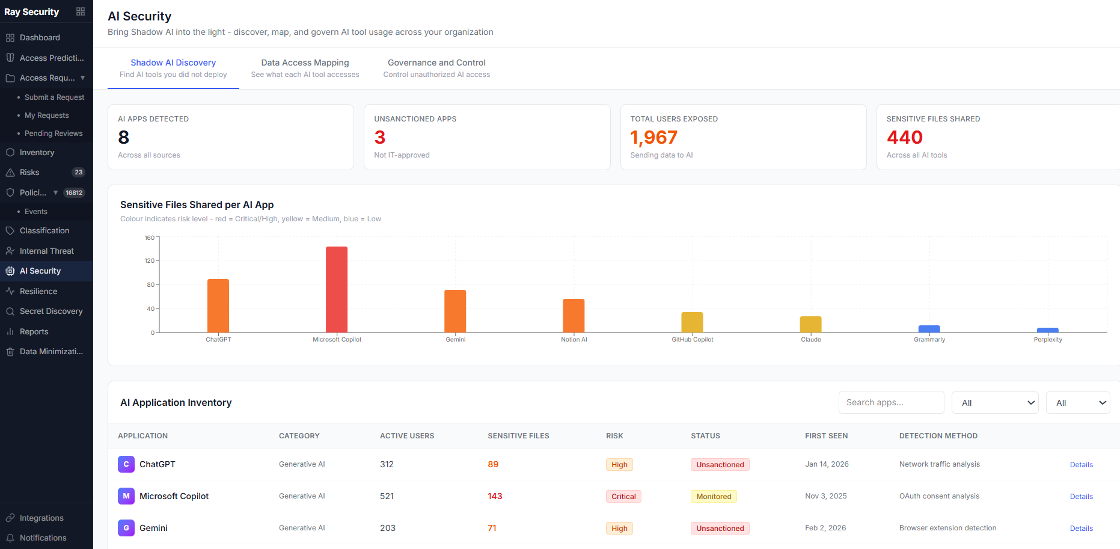This screenshot has width=1120, height=549.
Task: Click the Active Users column header
Action: [407, 436]
